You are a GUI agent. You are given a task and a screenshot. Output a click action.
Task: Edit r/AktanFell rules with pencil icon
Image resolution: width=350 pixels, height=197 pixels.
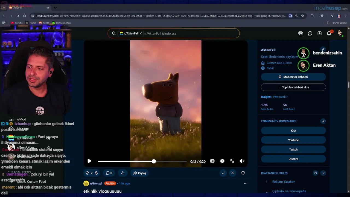click(x=323, y=173)
